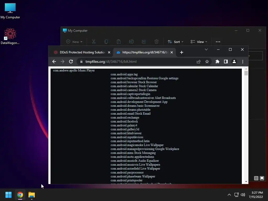Focus the tmpfiles.org address bar

[137, 62]
